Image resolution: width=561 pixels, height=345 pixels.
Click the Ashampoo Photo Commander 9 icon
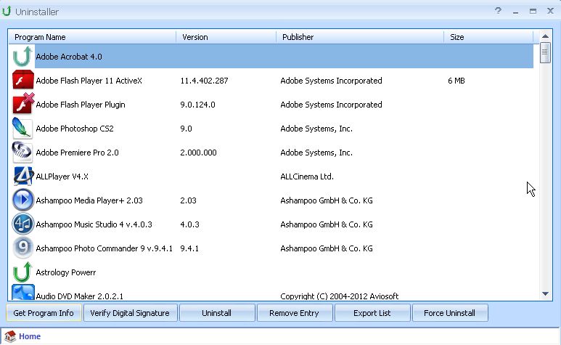click(23, 248)
